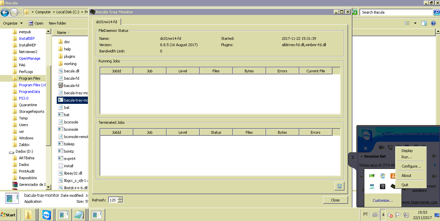440x221 pixels.
Task: Open the recent pages dropdown beside forward arrow
Action: coord(21,13)
